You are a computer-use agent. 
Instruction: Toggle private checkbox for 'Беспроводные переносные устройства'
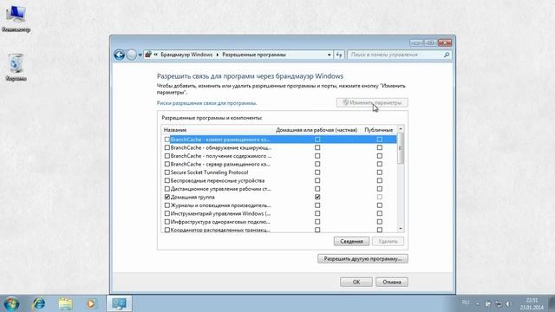tap(317, 181)
